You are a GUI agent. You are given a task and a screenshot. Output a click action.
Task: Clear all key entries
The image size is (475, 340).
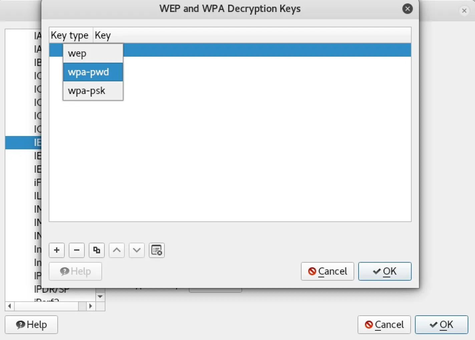(x=157, y=250)
